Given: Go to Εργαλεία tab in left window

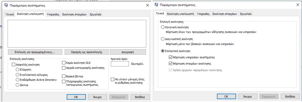Looking at the screenshot, I should click(96, 14).
